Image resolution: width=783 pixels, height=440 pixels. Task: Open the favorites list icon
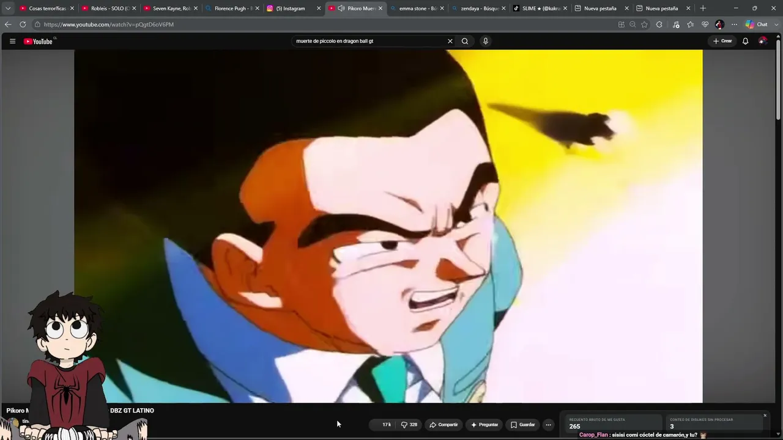tap(690, 24)
